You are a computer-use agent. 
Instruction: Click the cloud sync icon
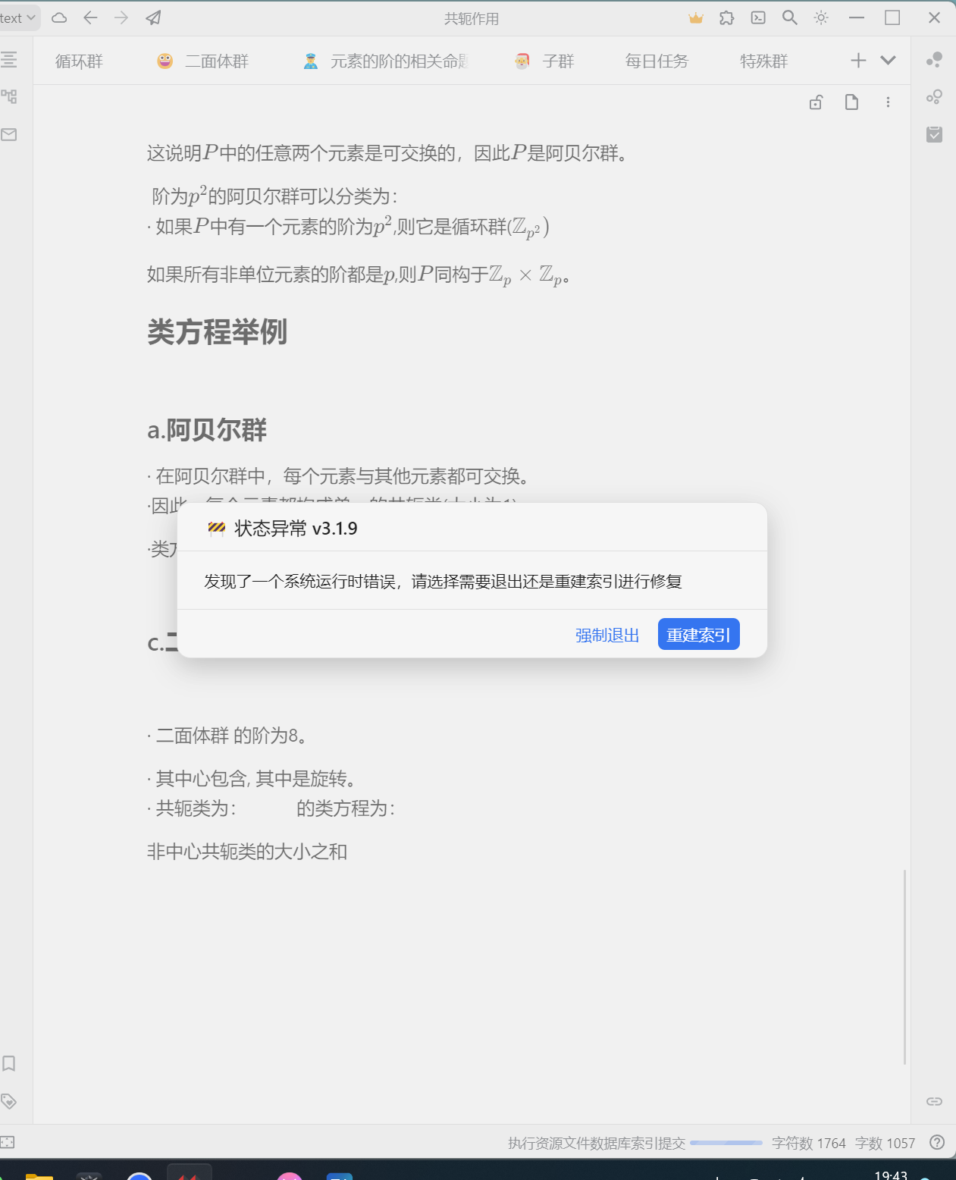[59, 18]
